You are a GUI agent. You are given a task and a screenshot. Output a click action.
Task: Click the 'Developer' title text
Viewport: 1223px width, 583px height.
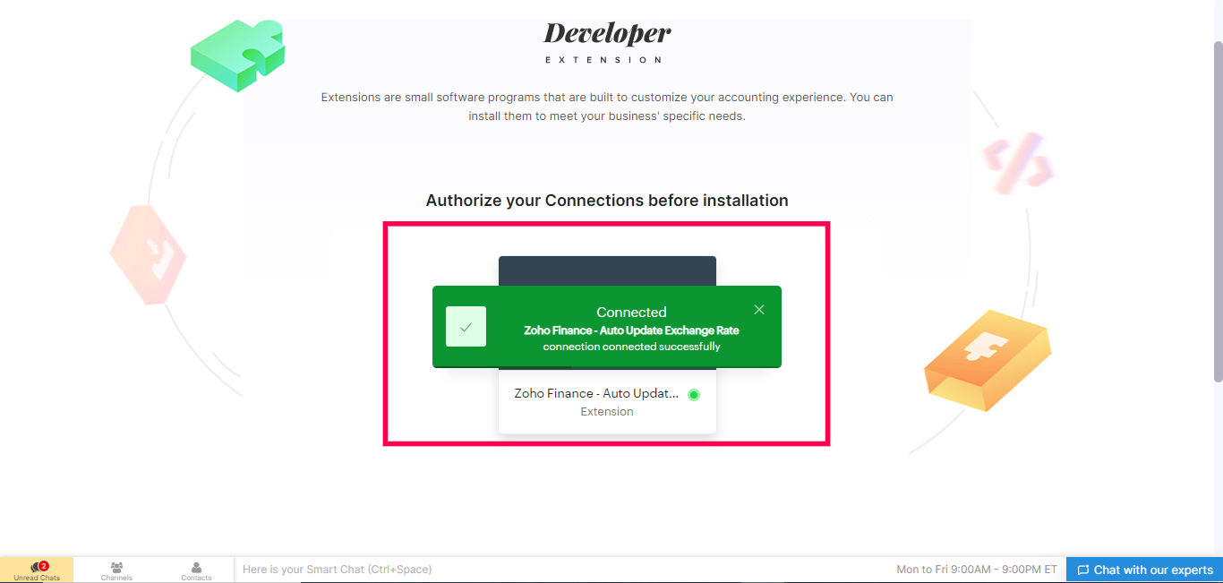[x=607, y=34]
